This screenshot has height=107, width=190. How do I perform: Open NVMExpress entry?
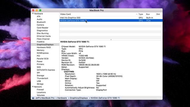(43, 53)
